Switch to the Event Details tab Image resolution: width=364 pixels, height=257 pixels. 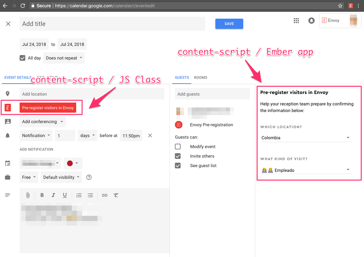[x=18, y=77]
